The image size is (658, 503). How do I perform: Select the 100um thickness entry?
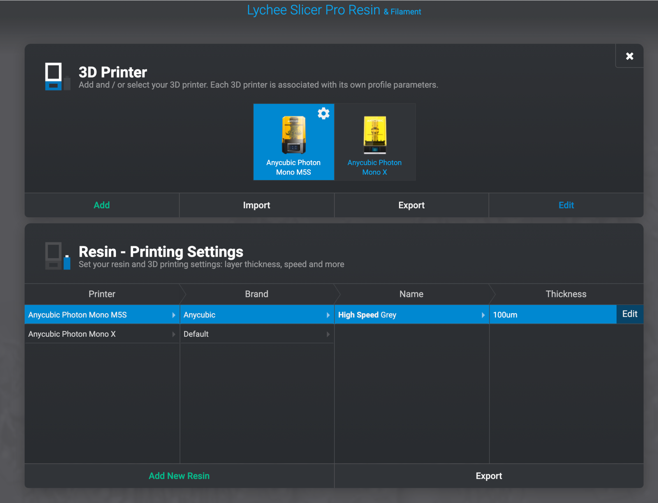(x=553, y=315)
